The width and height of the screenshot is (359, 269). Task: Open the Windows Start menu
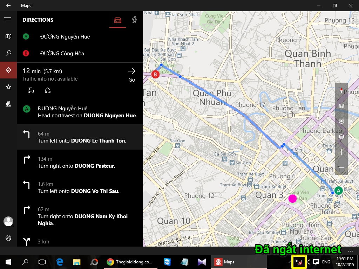8,262
